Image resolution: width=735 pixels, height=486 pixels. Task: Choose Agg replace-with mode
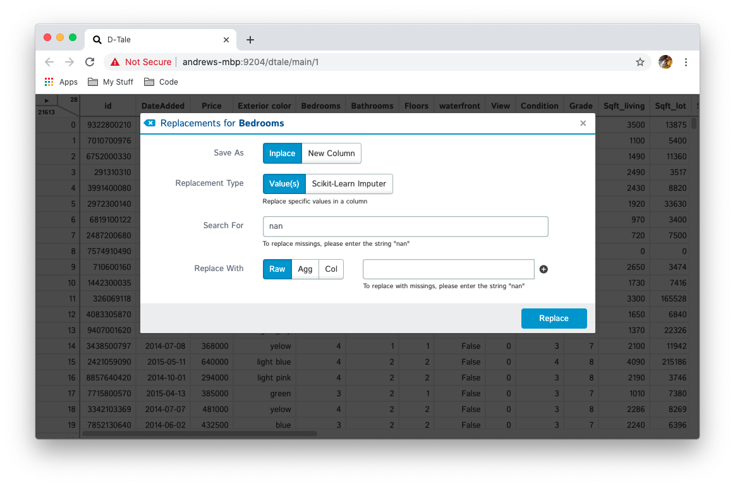pyautogui.click(x=305, y=269)
